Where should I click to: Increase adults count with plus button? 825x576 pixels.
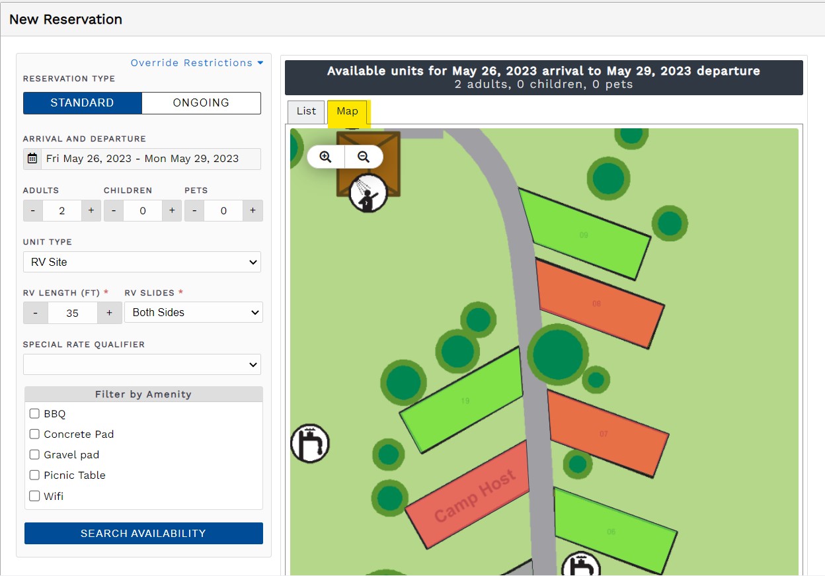(x=91, y=211)
